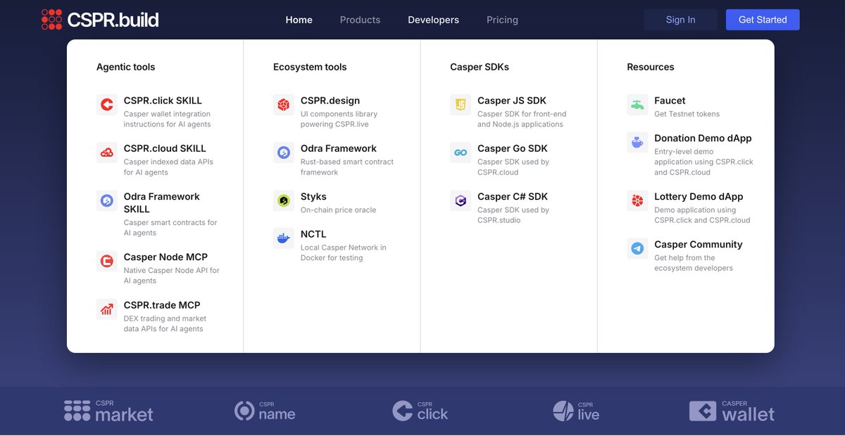This screenshot has height=436, width=845.
Task: Click 'Rust-based smart contract framework' text
Action: [347, 167]
